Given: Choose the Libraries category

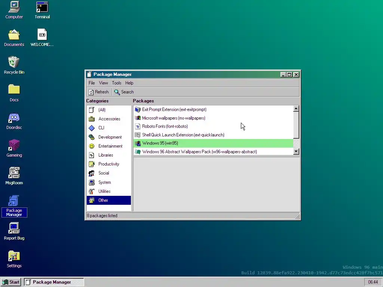Looking at the screenshot, I should [109, 155].
